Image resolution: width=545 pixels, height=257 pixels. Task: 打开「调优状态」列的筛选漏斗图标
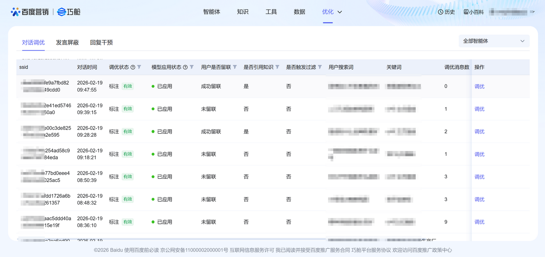[140, 67]
